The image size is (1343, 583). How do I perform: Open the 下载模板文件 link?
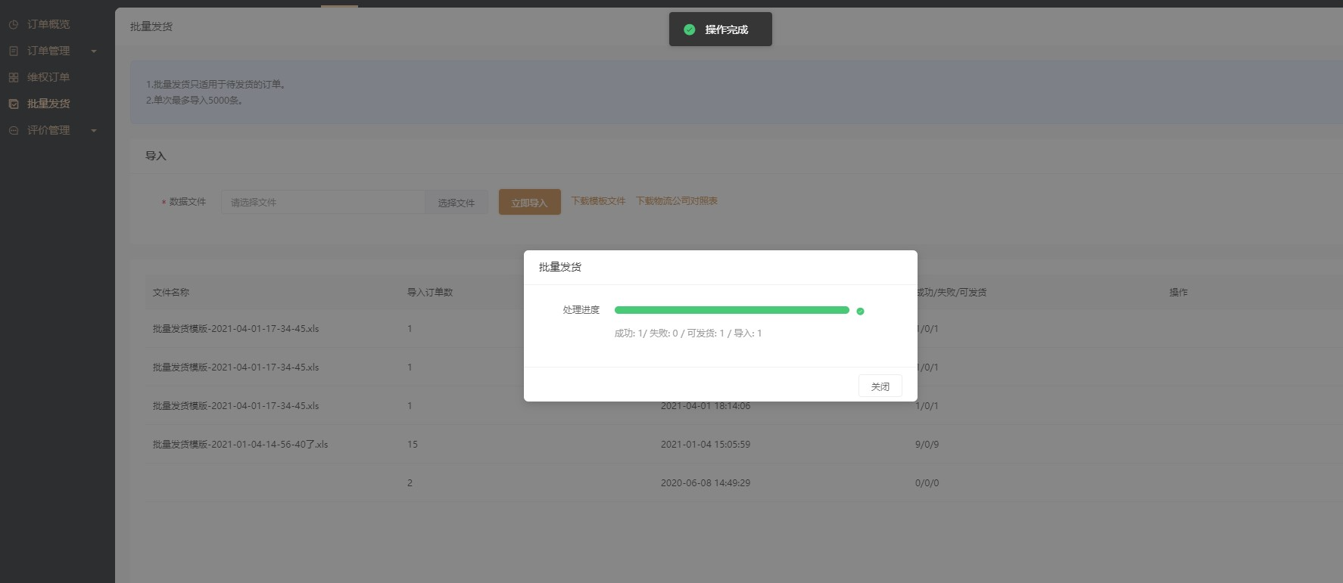(598, 201)
